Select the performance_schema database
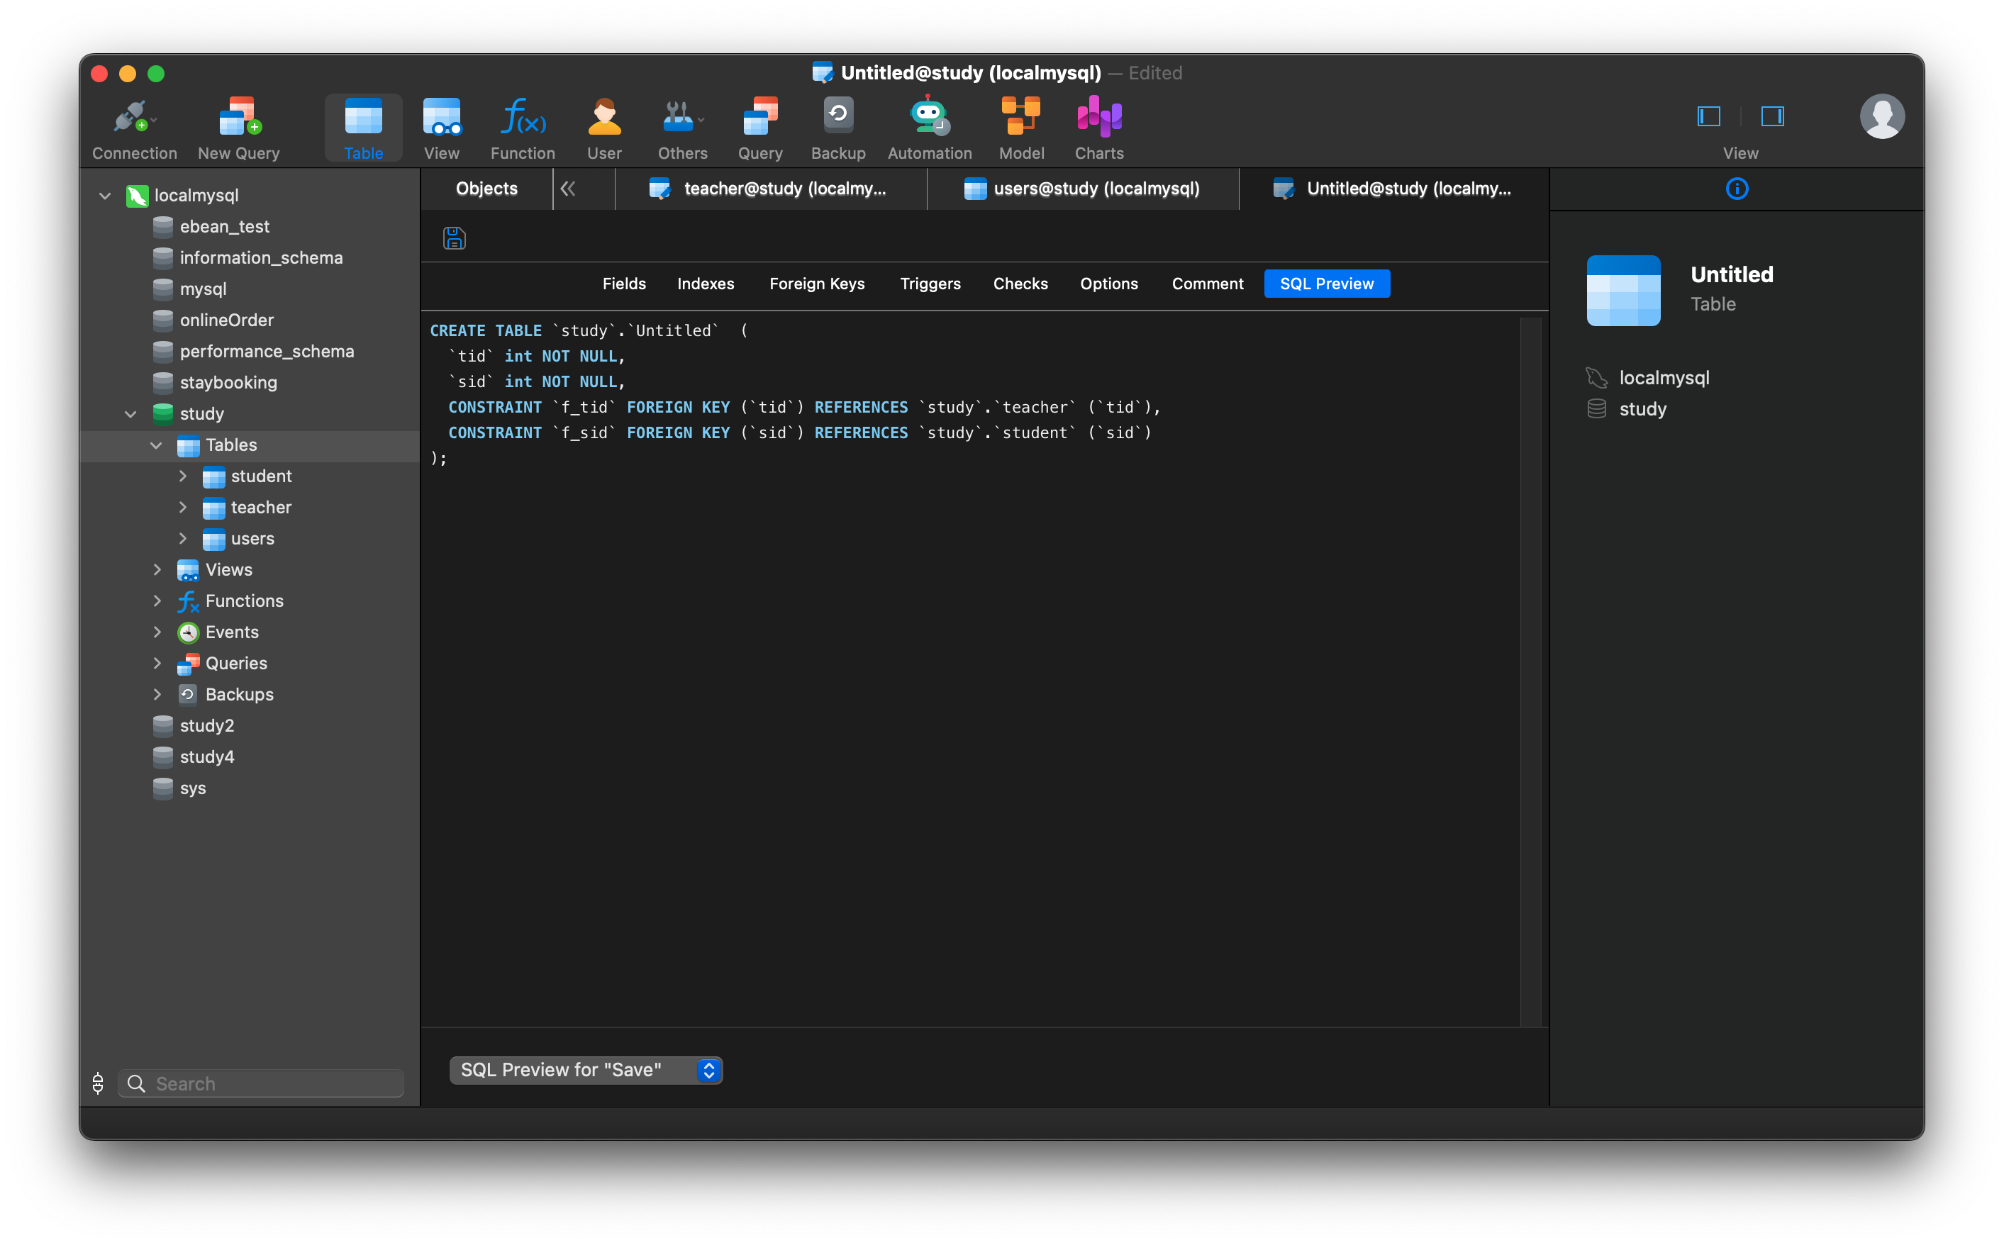The image size is (2004, 1245). (x=266, y=352)
